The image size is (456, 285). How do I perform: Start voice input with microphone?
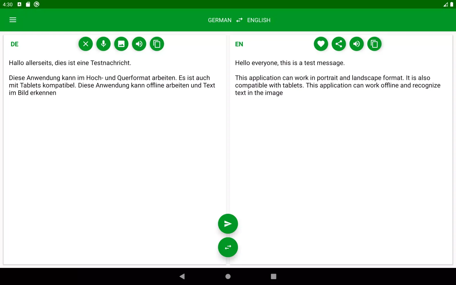coord(103,44)
